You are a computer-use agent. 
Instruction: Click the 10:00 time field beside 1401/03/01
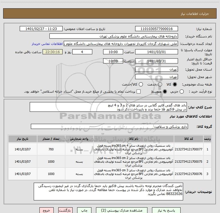click(x=113, y=52)
